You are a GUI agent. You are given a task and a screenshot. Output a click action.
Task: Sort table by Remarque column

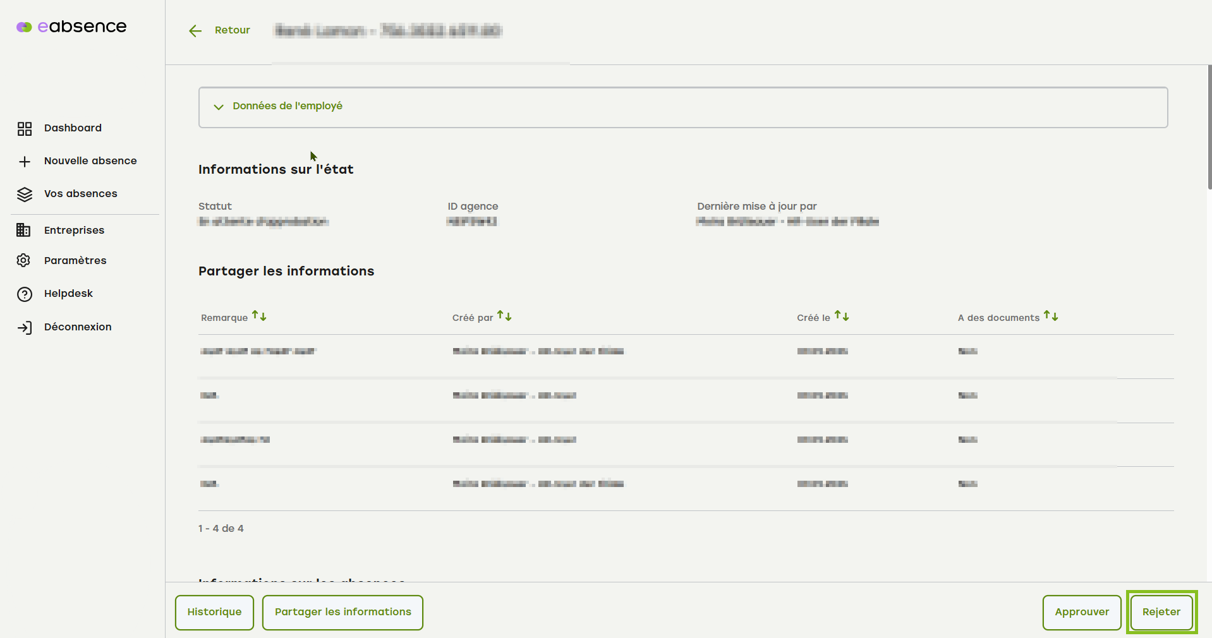[x=259, y=316]
